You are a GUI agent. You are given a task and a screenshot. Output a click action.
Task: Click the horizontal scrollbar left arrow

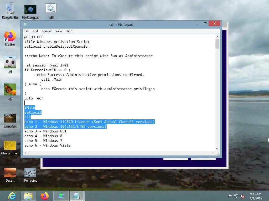25,153
